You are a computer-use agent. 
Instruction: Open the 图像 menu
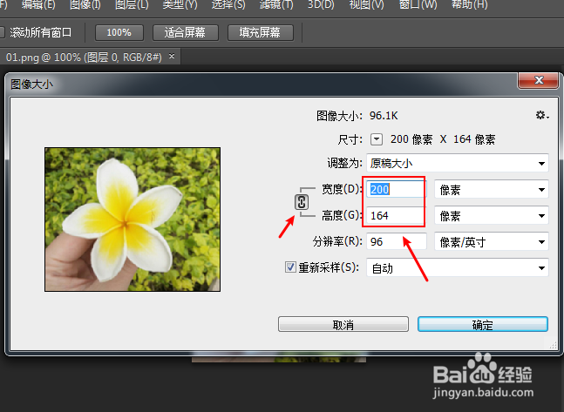(x=85, y=4)
